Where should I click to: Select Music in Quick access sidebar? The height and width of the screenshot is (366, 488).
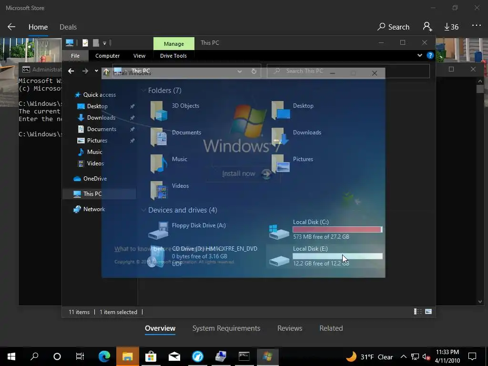[x=90, y=152]
